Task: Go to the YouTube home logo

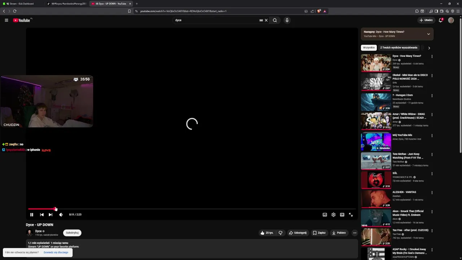Action: point(22,20)
